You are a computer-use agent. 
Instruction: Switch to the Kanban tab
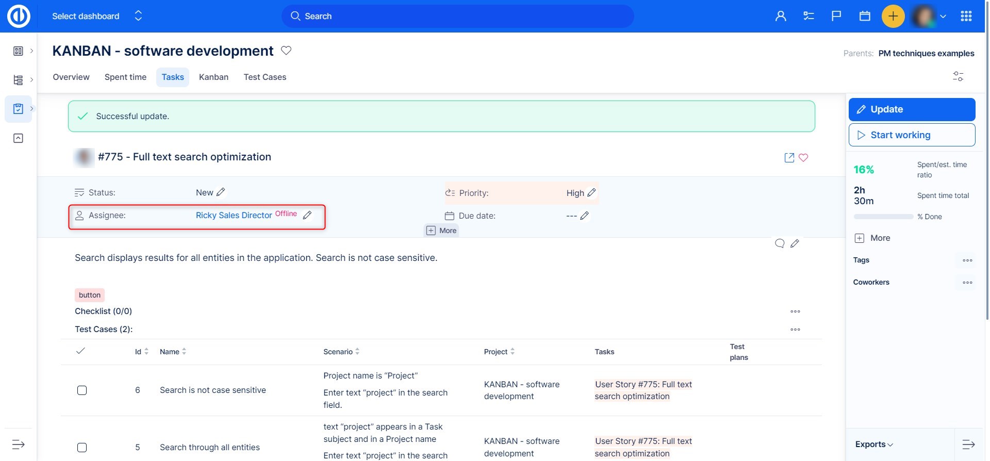[213, 77]
